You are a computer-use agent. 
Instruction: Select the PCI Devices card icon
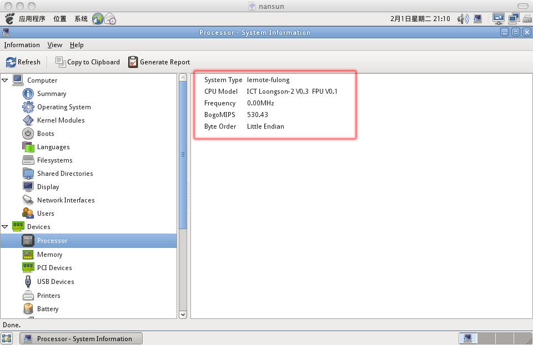pyautogui.click(x=28, y=267)
